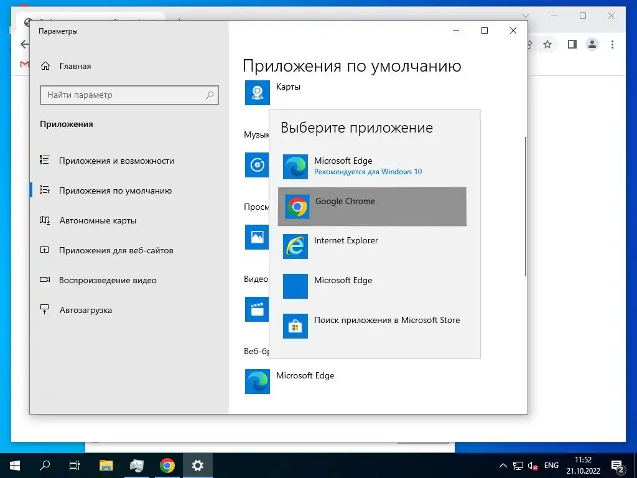
Task: Click the Приложения и возможности list icon
Action: pyautogui.click(x=45, y=160)
